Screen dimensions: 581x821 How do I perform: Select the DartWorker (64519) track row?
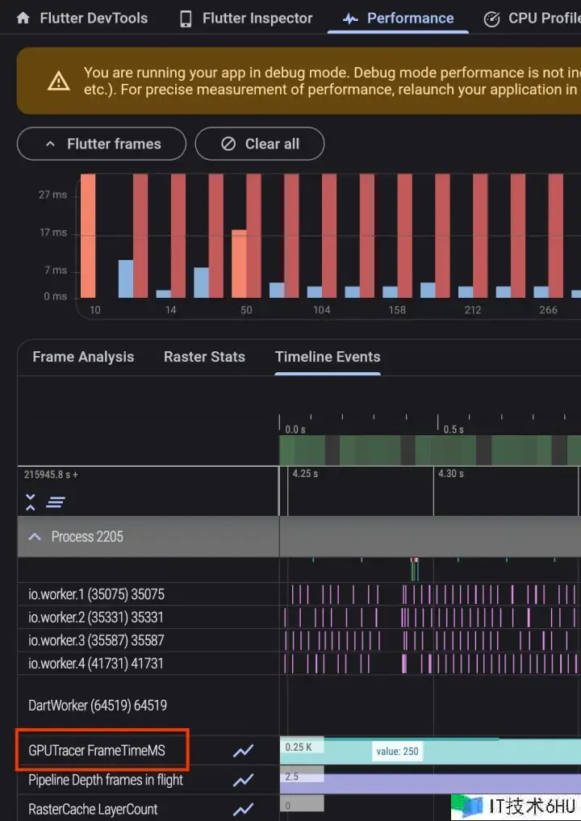pos(98,705)
